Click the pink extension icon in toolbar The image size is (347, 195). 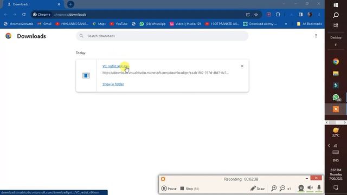pos(269,15)
